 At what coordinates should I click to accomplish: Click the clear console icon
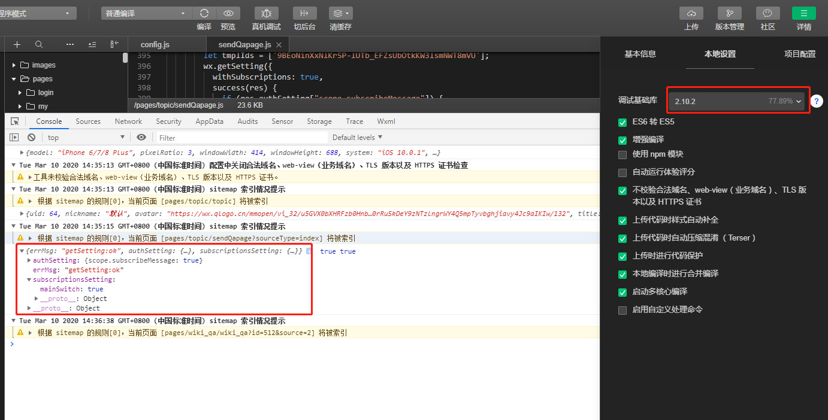pos(32,138)
